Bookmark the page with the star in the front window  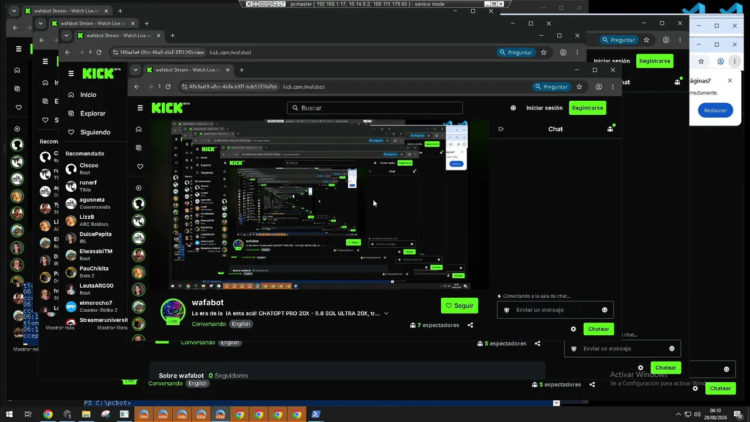579,87
